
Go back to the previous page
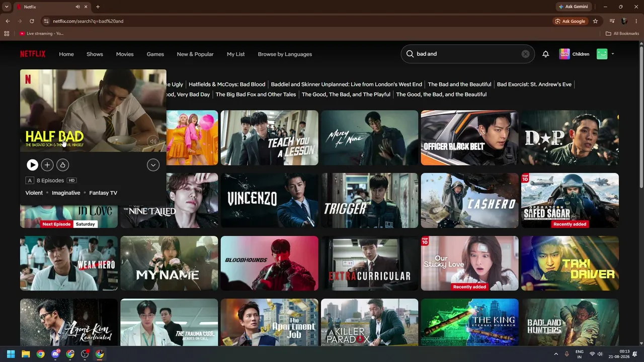[8, 21]
